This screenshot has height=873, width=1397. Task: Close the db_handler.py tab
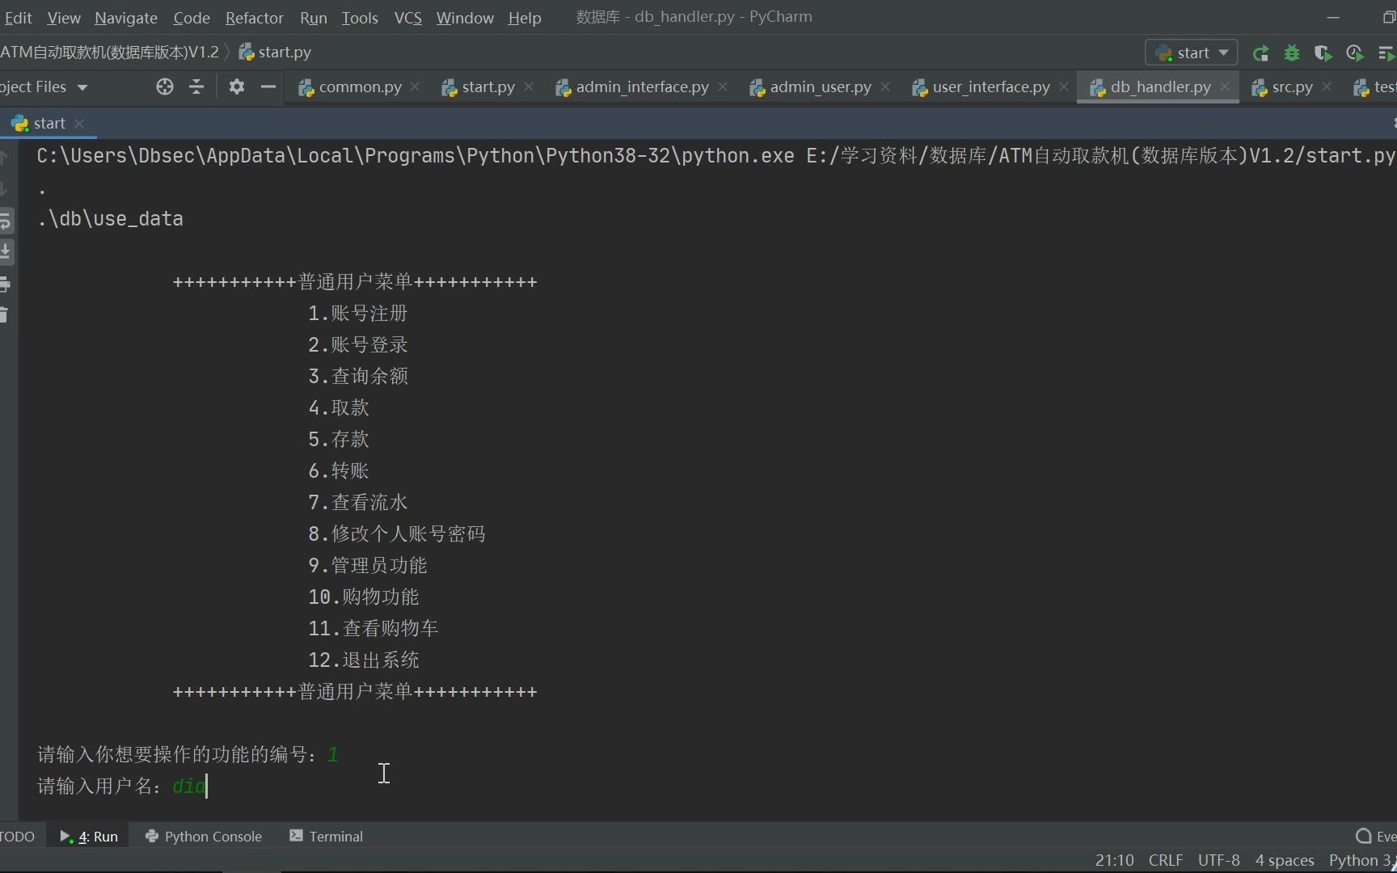point(1225,86)
